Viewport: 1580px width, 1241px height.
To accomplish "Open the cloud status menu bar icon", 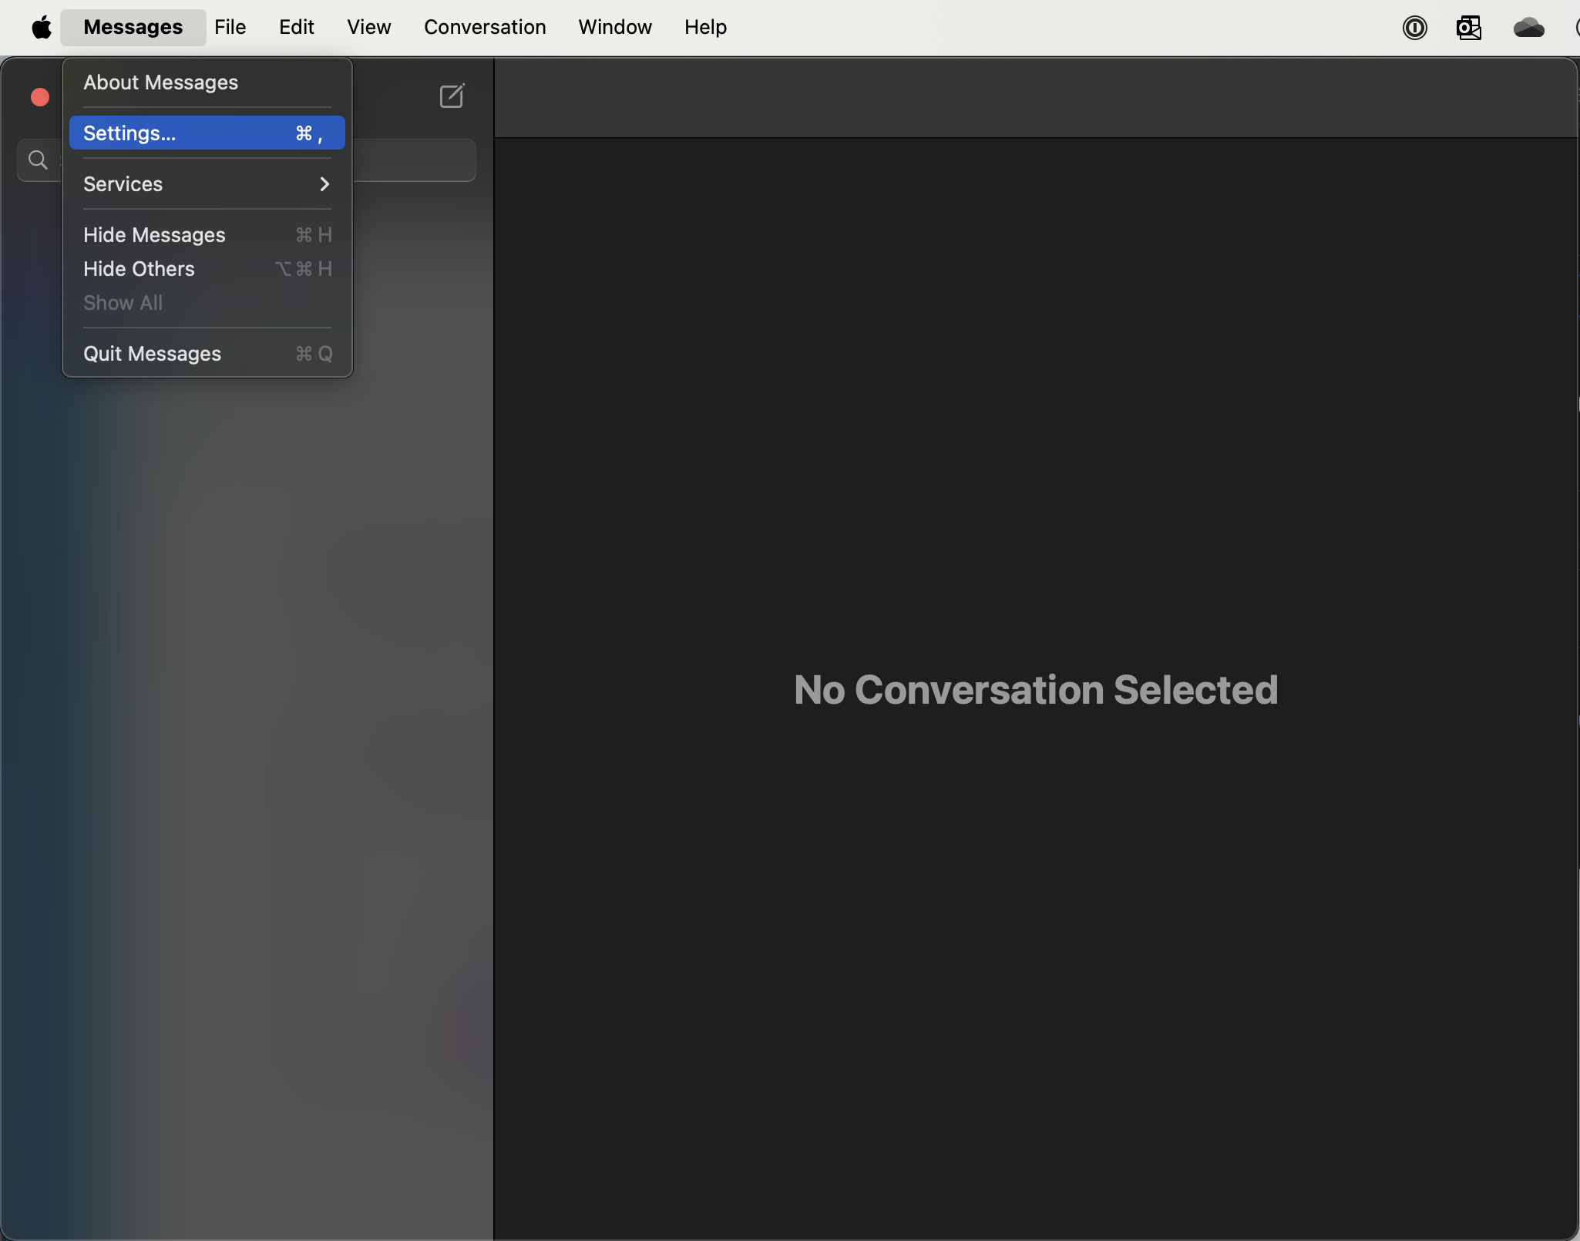I will click(1528, 28).
